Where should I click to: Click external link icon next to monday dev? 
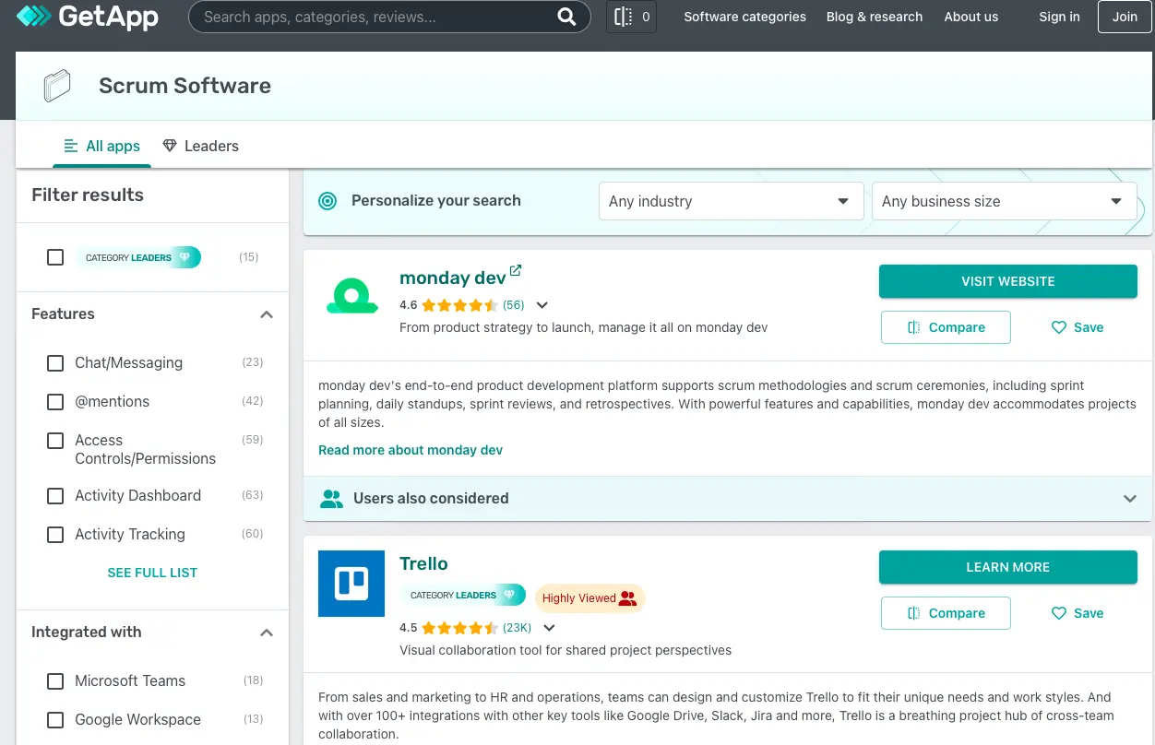pos(516,271)
